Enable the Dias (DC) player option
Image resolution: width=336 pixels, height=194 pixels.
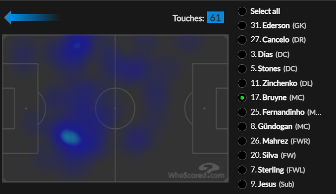click(242, 55)
